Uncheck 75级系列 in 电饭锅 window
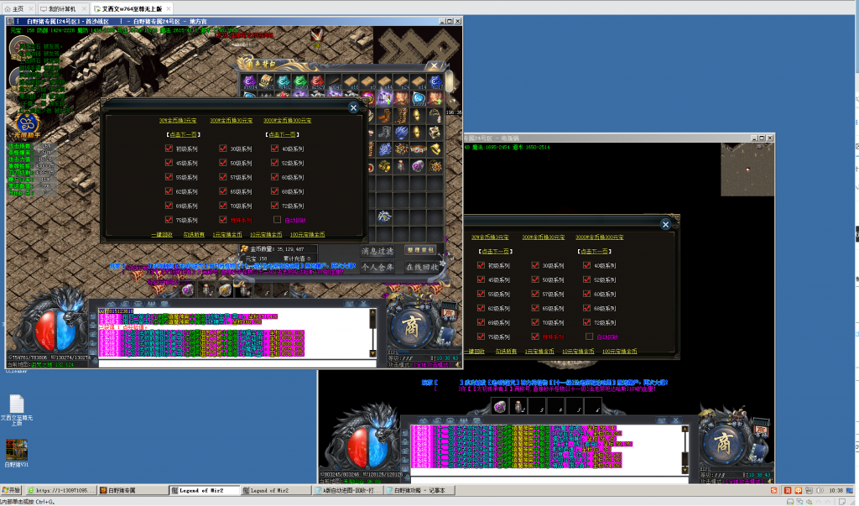 click(481, 336)
